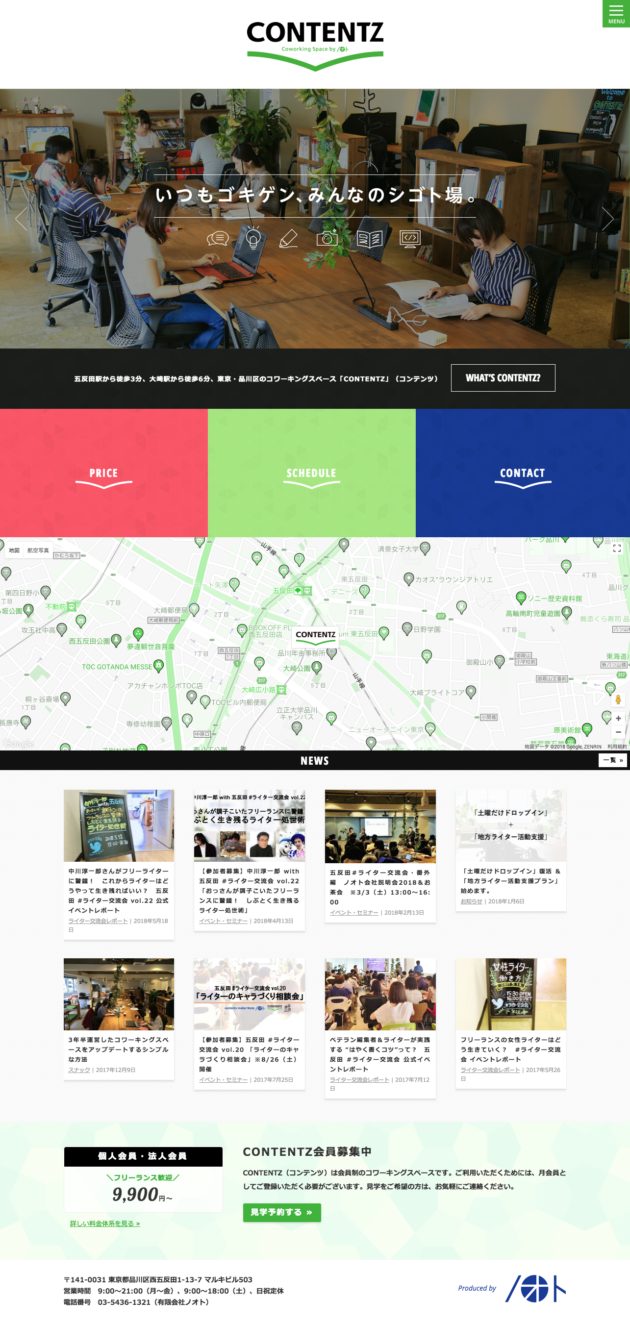
Task: Switch the map to 航空写真 view
Action: tap(38, 550)
